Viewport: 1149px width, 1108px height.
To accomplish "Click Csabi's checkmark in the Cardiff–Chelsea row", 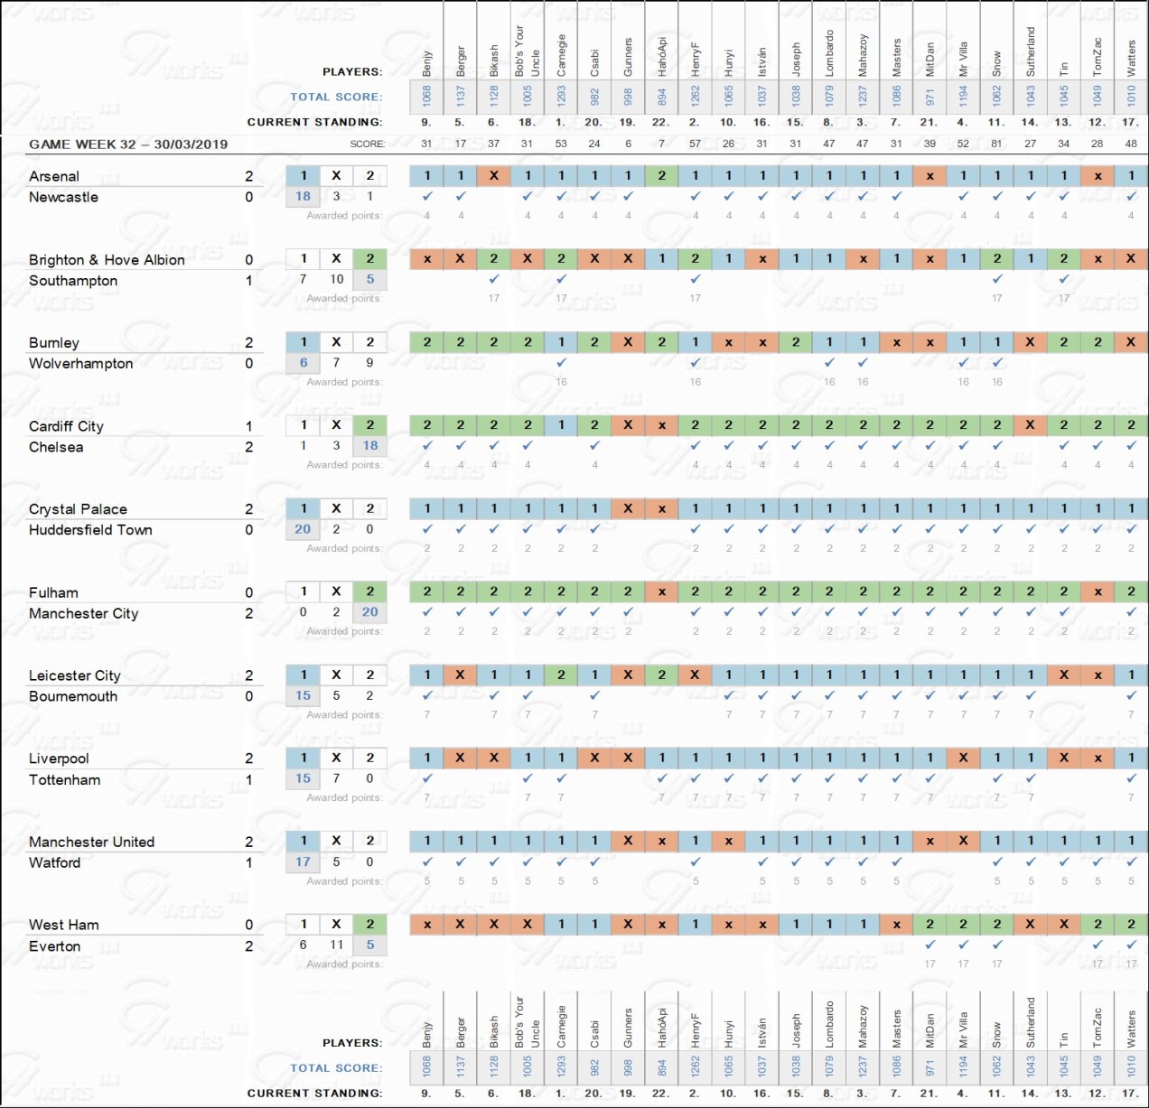I will [x=594, y=445].
